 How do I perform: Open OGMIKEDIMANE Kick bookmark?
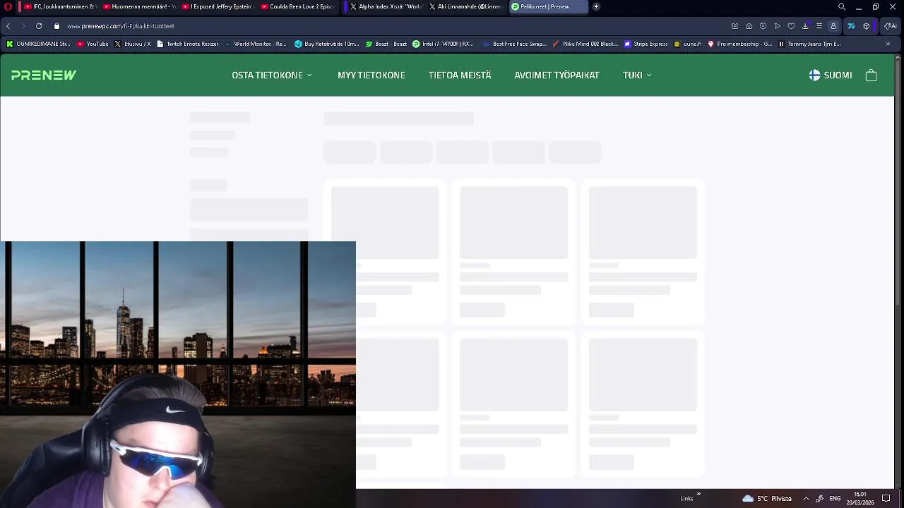click(38, 44)
